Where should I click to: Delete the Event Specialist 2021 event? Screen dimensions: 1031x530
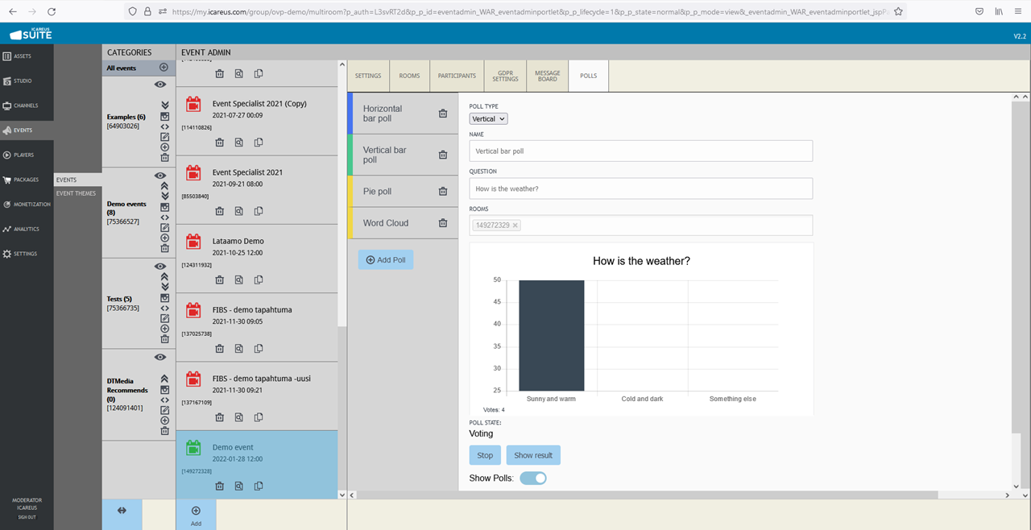pyautogui.click(x=219, y=211)
